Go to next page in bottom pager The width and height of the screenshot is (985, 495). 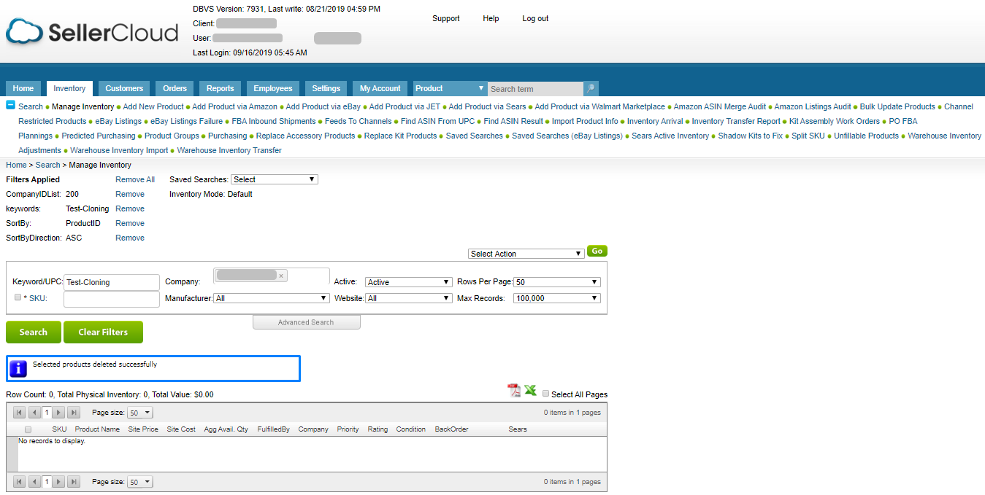[x=59, y=482]
